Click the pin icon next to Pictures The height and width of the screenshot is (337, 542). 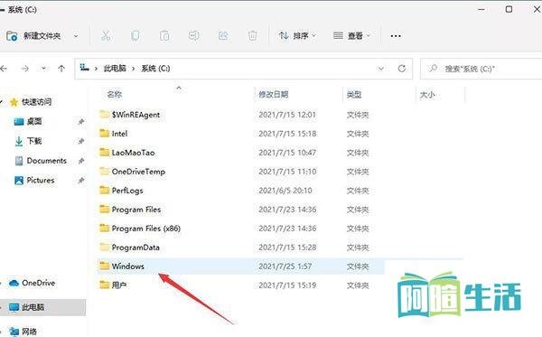tap(81, 181)
